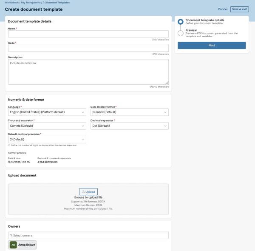
Task: Click the 'Numeric & date format' heading
Action: pyautogui.click(x=26, y=100)
